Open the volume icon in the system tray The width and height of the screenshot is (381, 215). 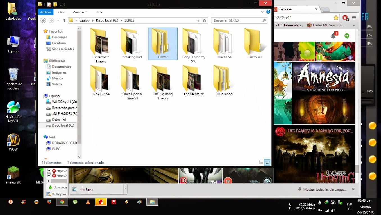[x=333, y=211]
